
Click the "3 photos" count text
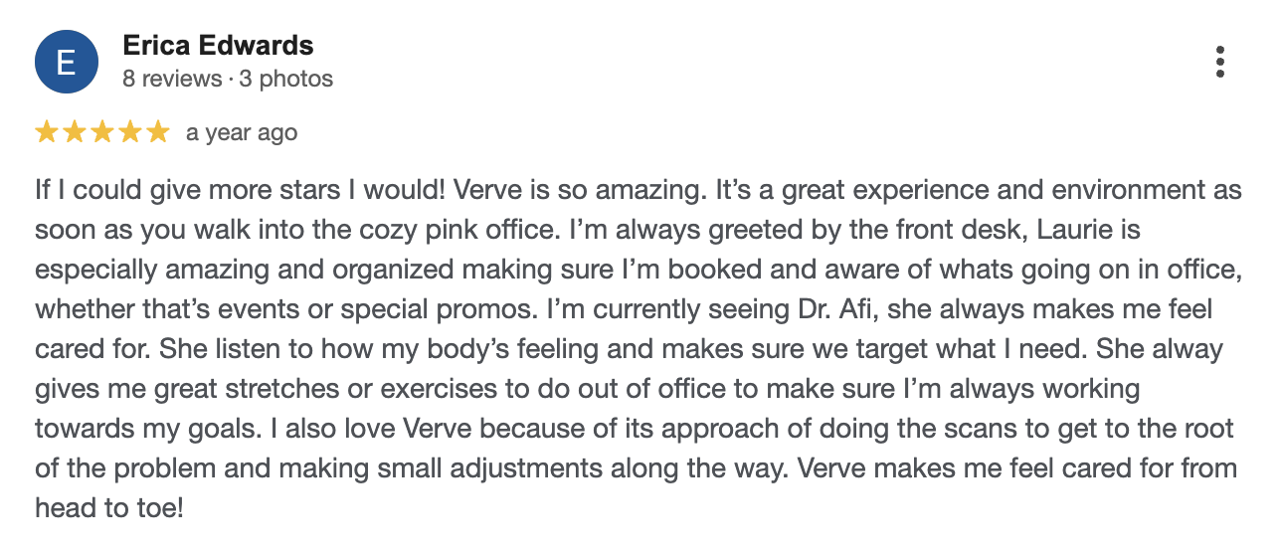[x=287, y=79]
